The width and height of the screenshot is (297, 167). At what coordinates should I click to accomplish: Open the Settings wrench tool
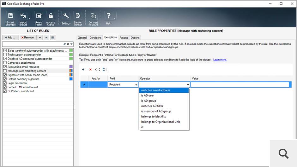click(x=66, y=19)
